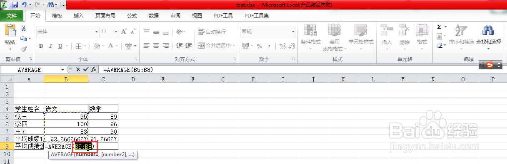Image resolution: width=507 pixels, height=164 pixels.
Task: Confirm formula with checkmark icon
Action: [x=86, y=69]
